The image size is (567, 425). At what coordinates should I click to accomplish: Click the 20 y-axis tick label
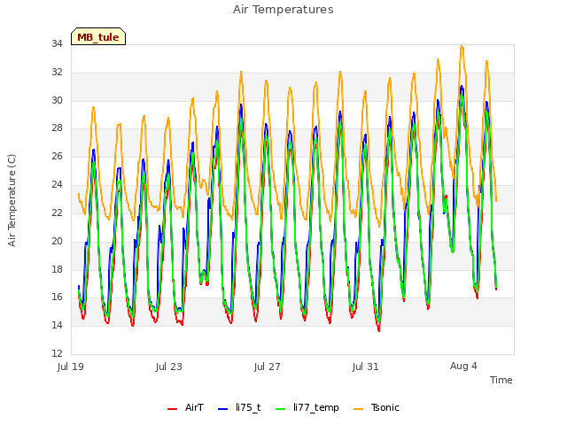tap(57, 241)
